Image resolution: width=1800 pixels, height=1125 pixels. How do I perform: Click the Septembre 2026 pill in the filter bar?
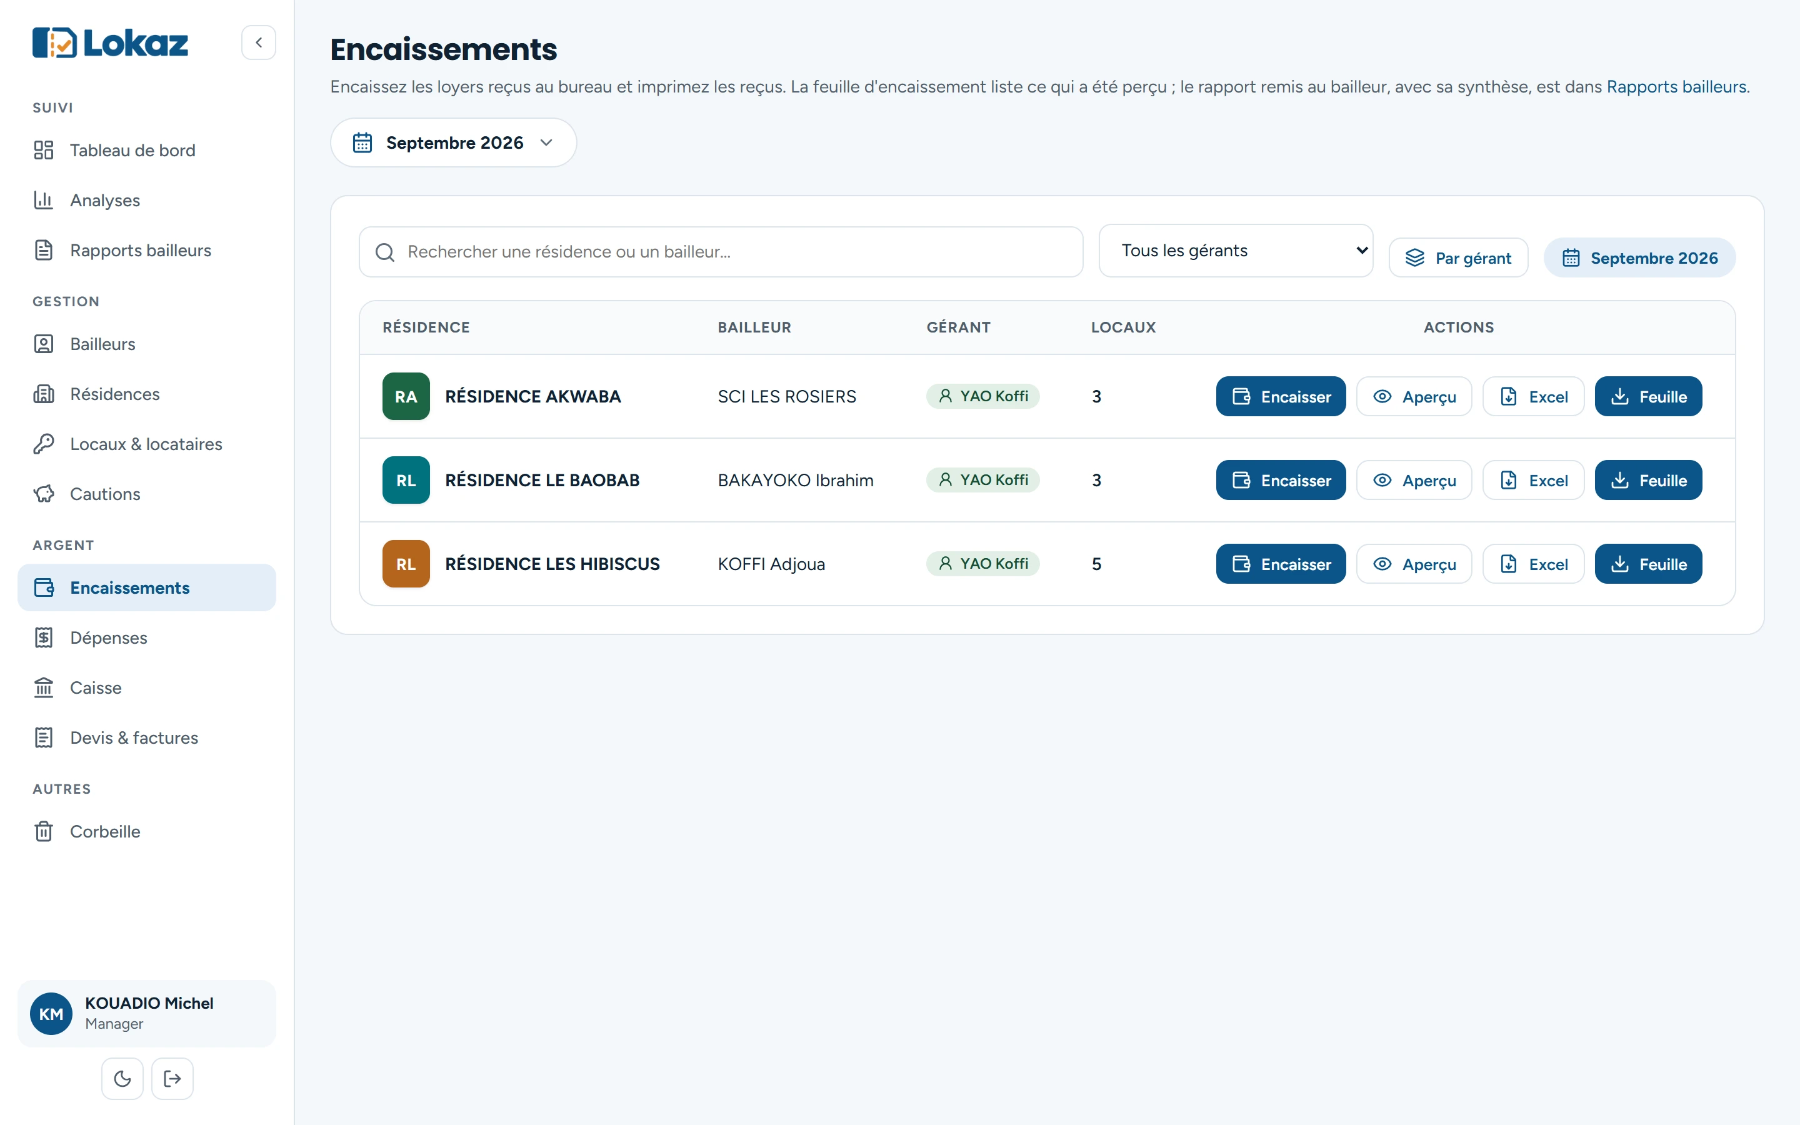(x=1639, y=257)
